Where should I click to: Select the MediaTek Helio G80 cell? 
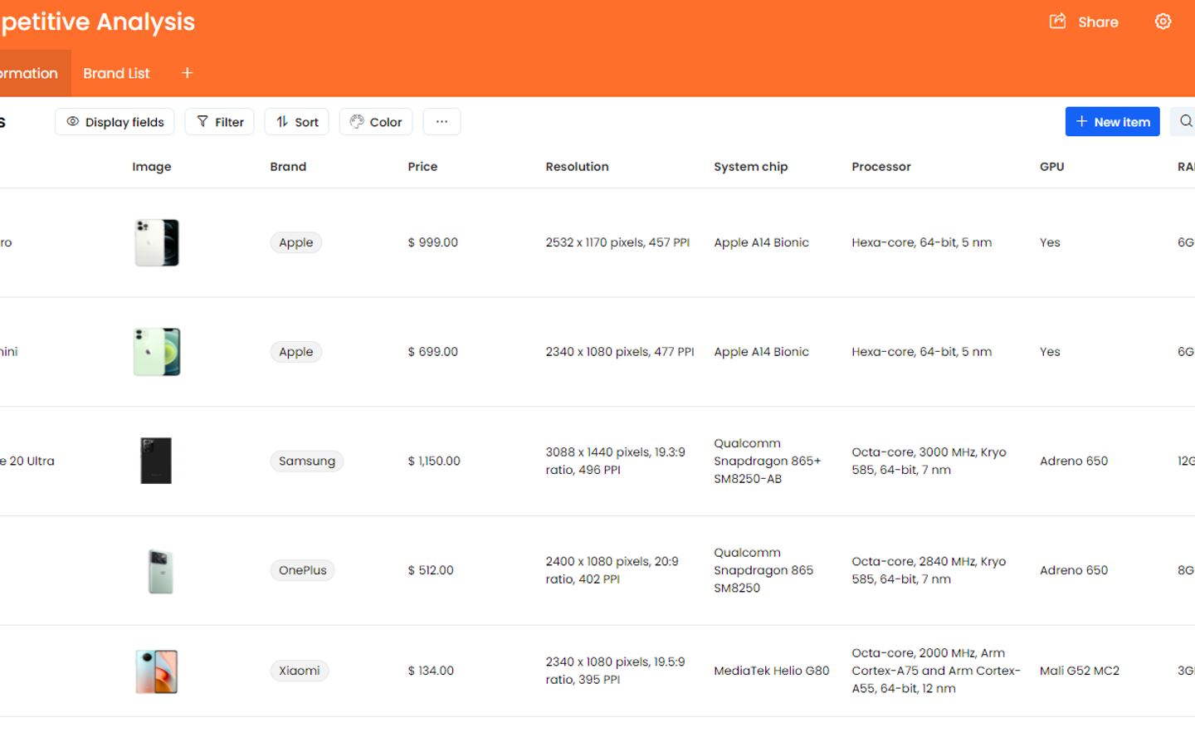coord(772,671)
